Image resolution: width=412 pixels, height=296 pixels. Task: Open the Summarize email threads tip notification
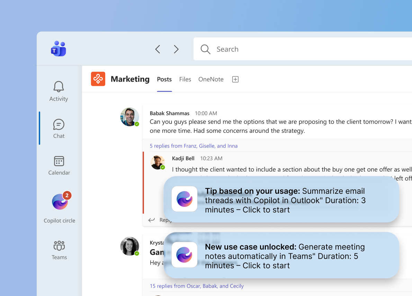(281, 199)
